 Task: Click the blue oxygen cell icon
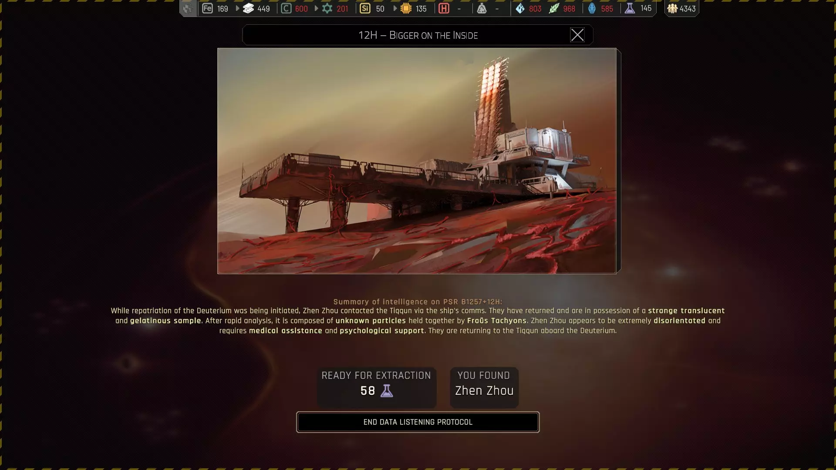tap(592, 8)
